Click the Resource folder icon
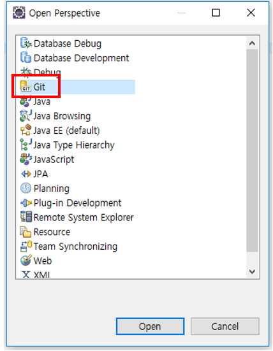Image resolution: width=273 pixels, height=351 pixels. click(26, 232)
